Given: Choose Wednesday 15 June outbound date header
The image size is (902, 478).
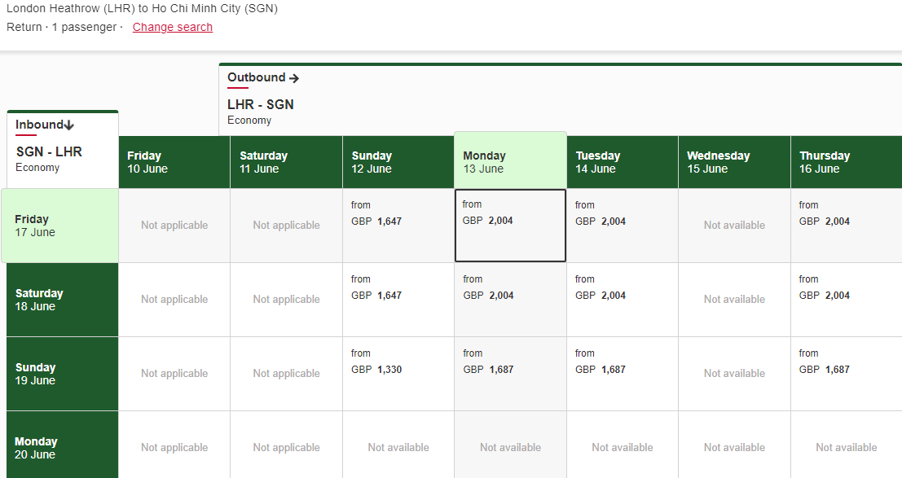Looking at the screenshot, I should pos(733,162).
